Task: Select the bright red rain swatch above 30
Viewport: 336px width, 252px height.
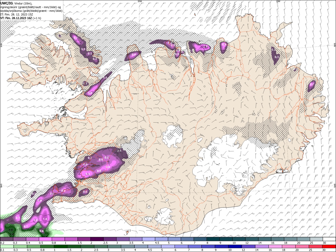Action: tap(329, 246)
